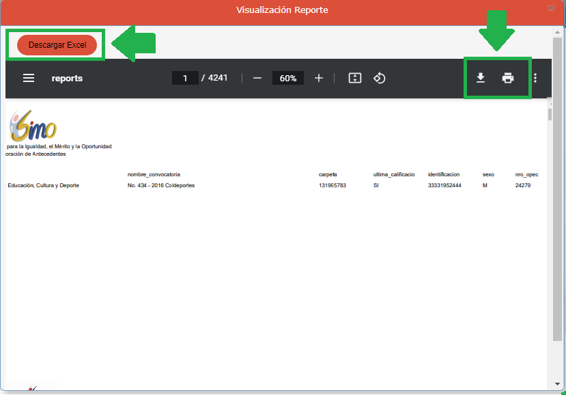The width and height of the screenshot is (566, 395).
Task: Close the Visualización Reporte dialog
Action: 550,8
